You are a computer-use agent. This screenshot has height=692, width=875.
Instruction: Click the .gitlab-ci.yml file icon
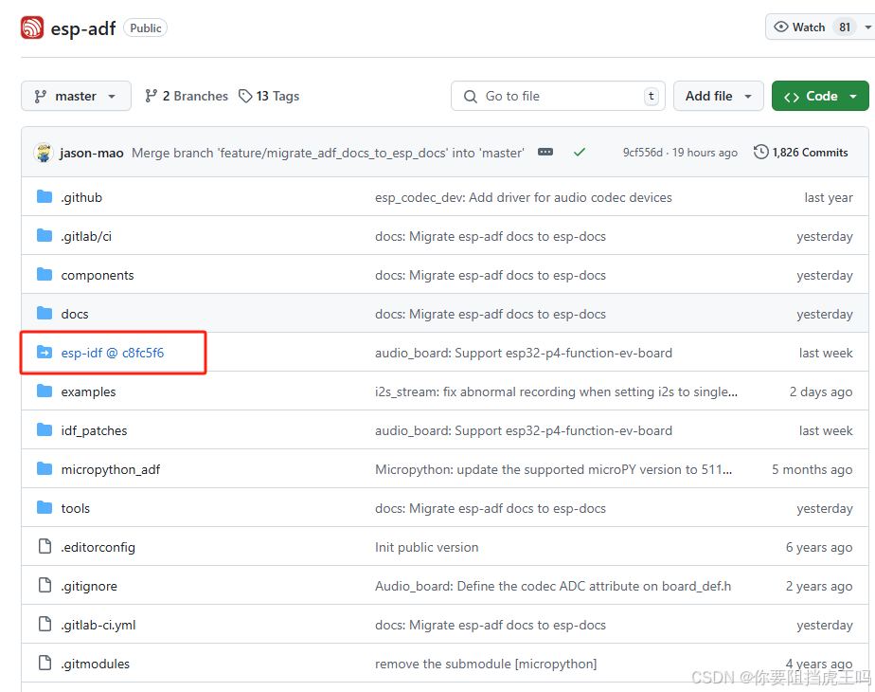click(x=45, y=624)
